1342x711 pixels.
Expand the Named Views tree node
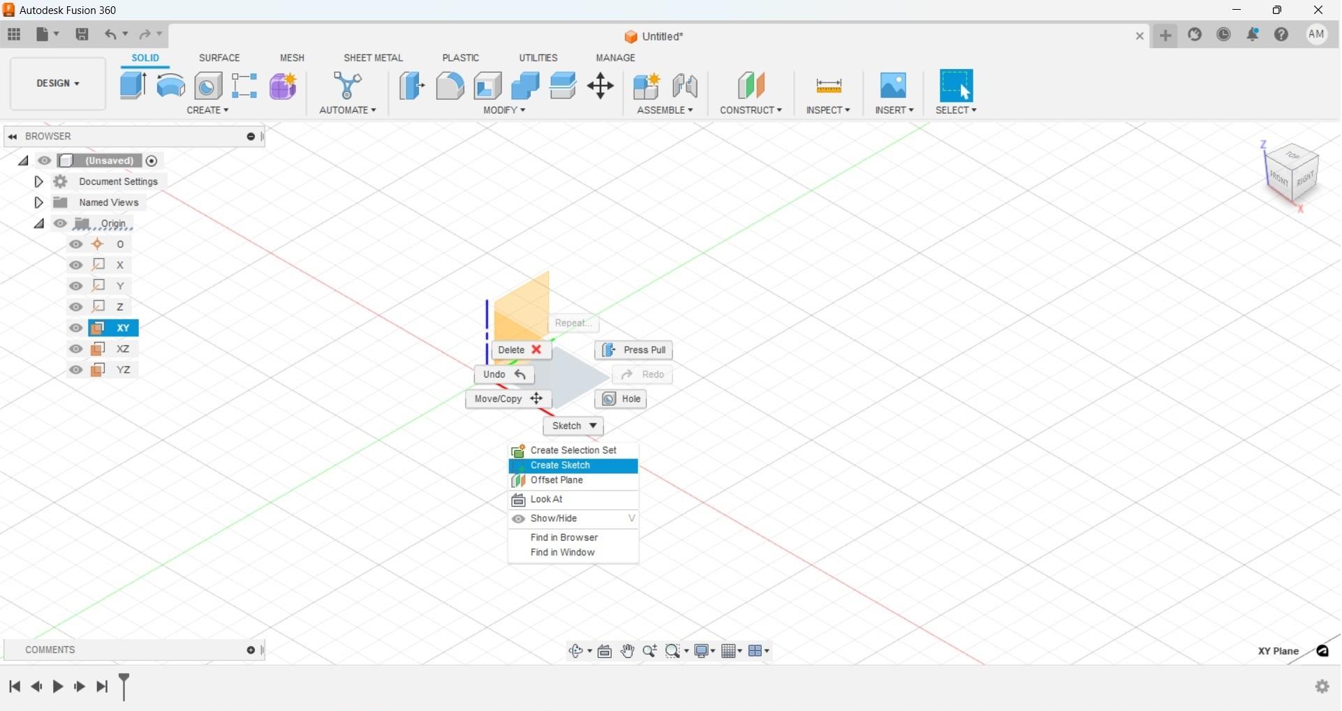pyautogui.click(x=39, y=203)
